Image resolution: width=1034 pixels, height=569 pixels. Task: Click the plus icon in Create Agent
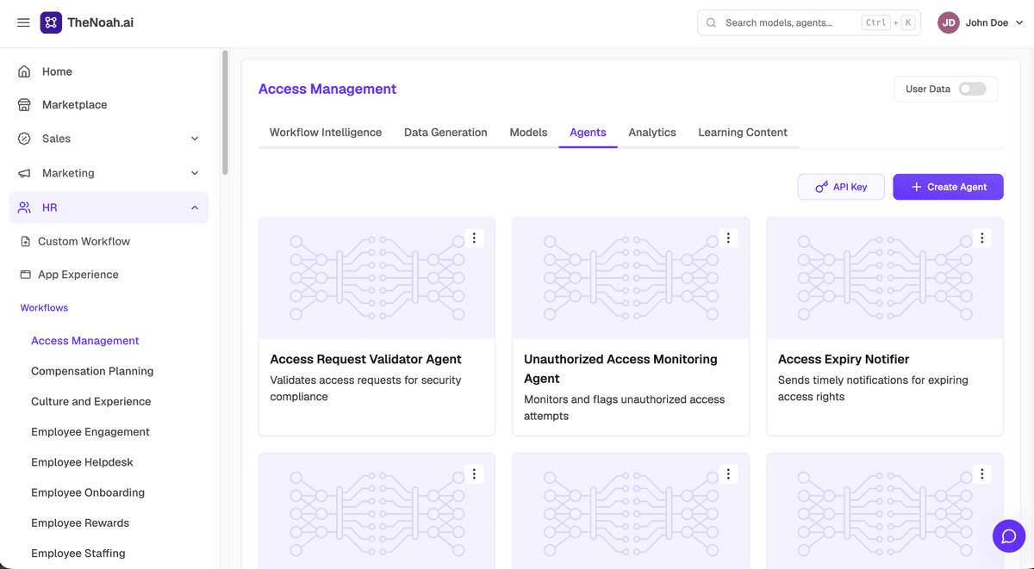(916, 187)
